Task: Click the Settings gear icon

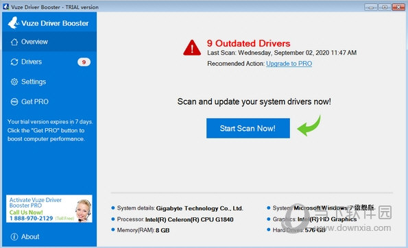Action: 14,82
